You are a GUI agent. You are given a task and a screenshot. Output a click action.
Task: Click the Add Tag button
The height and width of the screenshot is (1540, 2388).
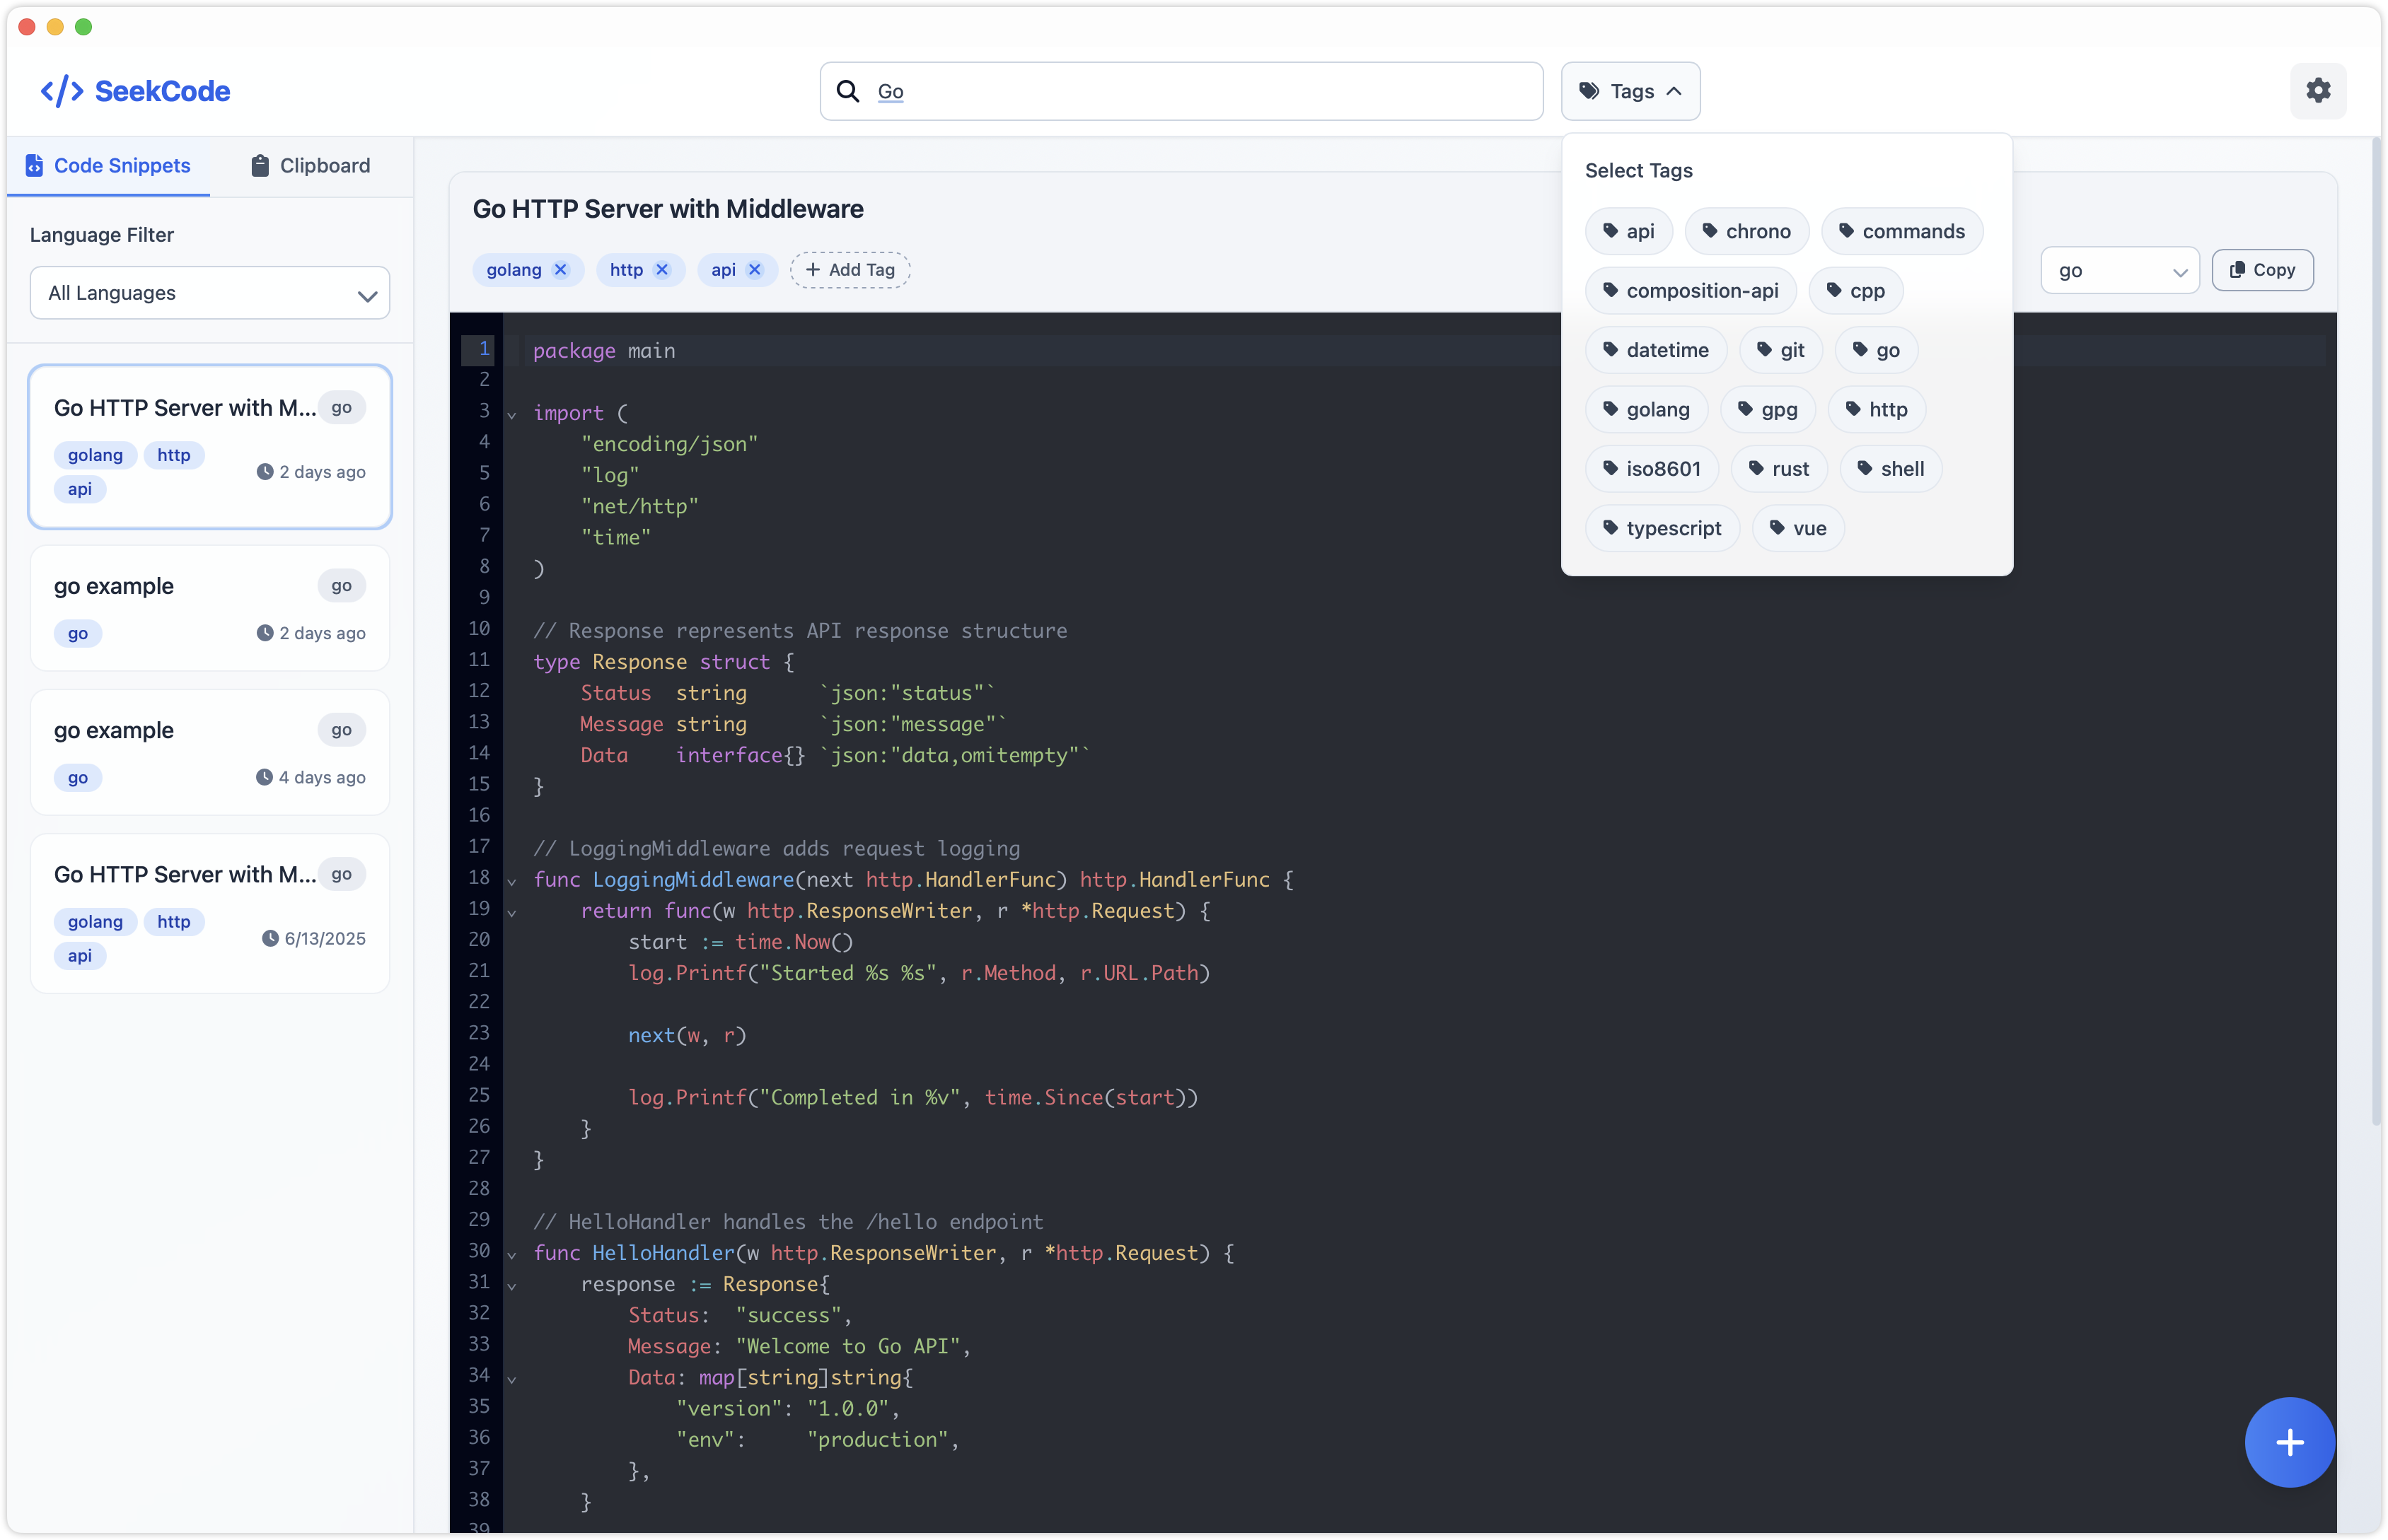pos(850,270)
